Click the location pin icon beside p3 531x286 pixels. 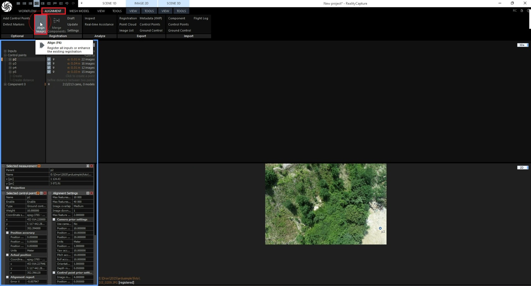coord(54,63)
